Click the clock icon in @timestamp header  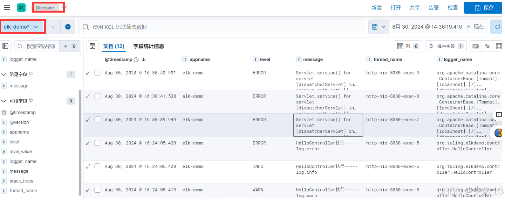tap(136, 60)
